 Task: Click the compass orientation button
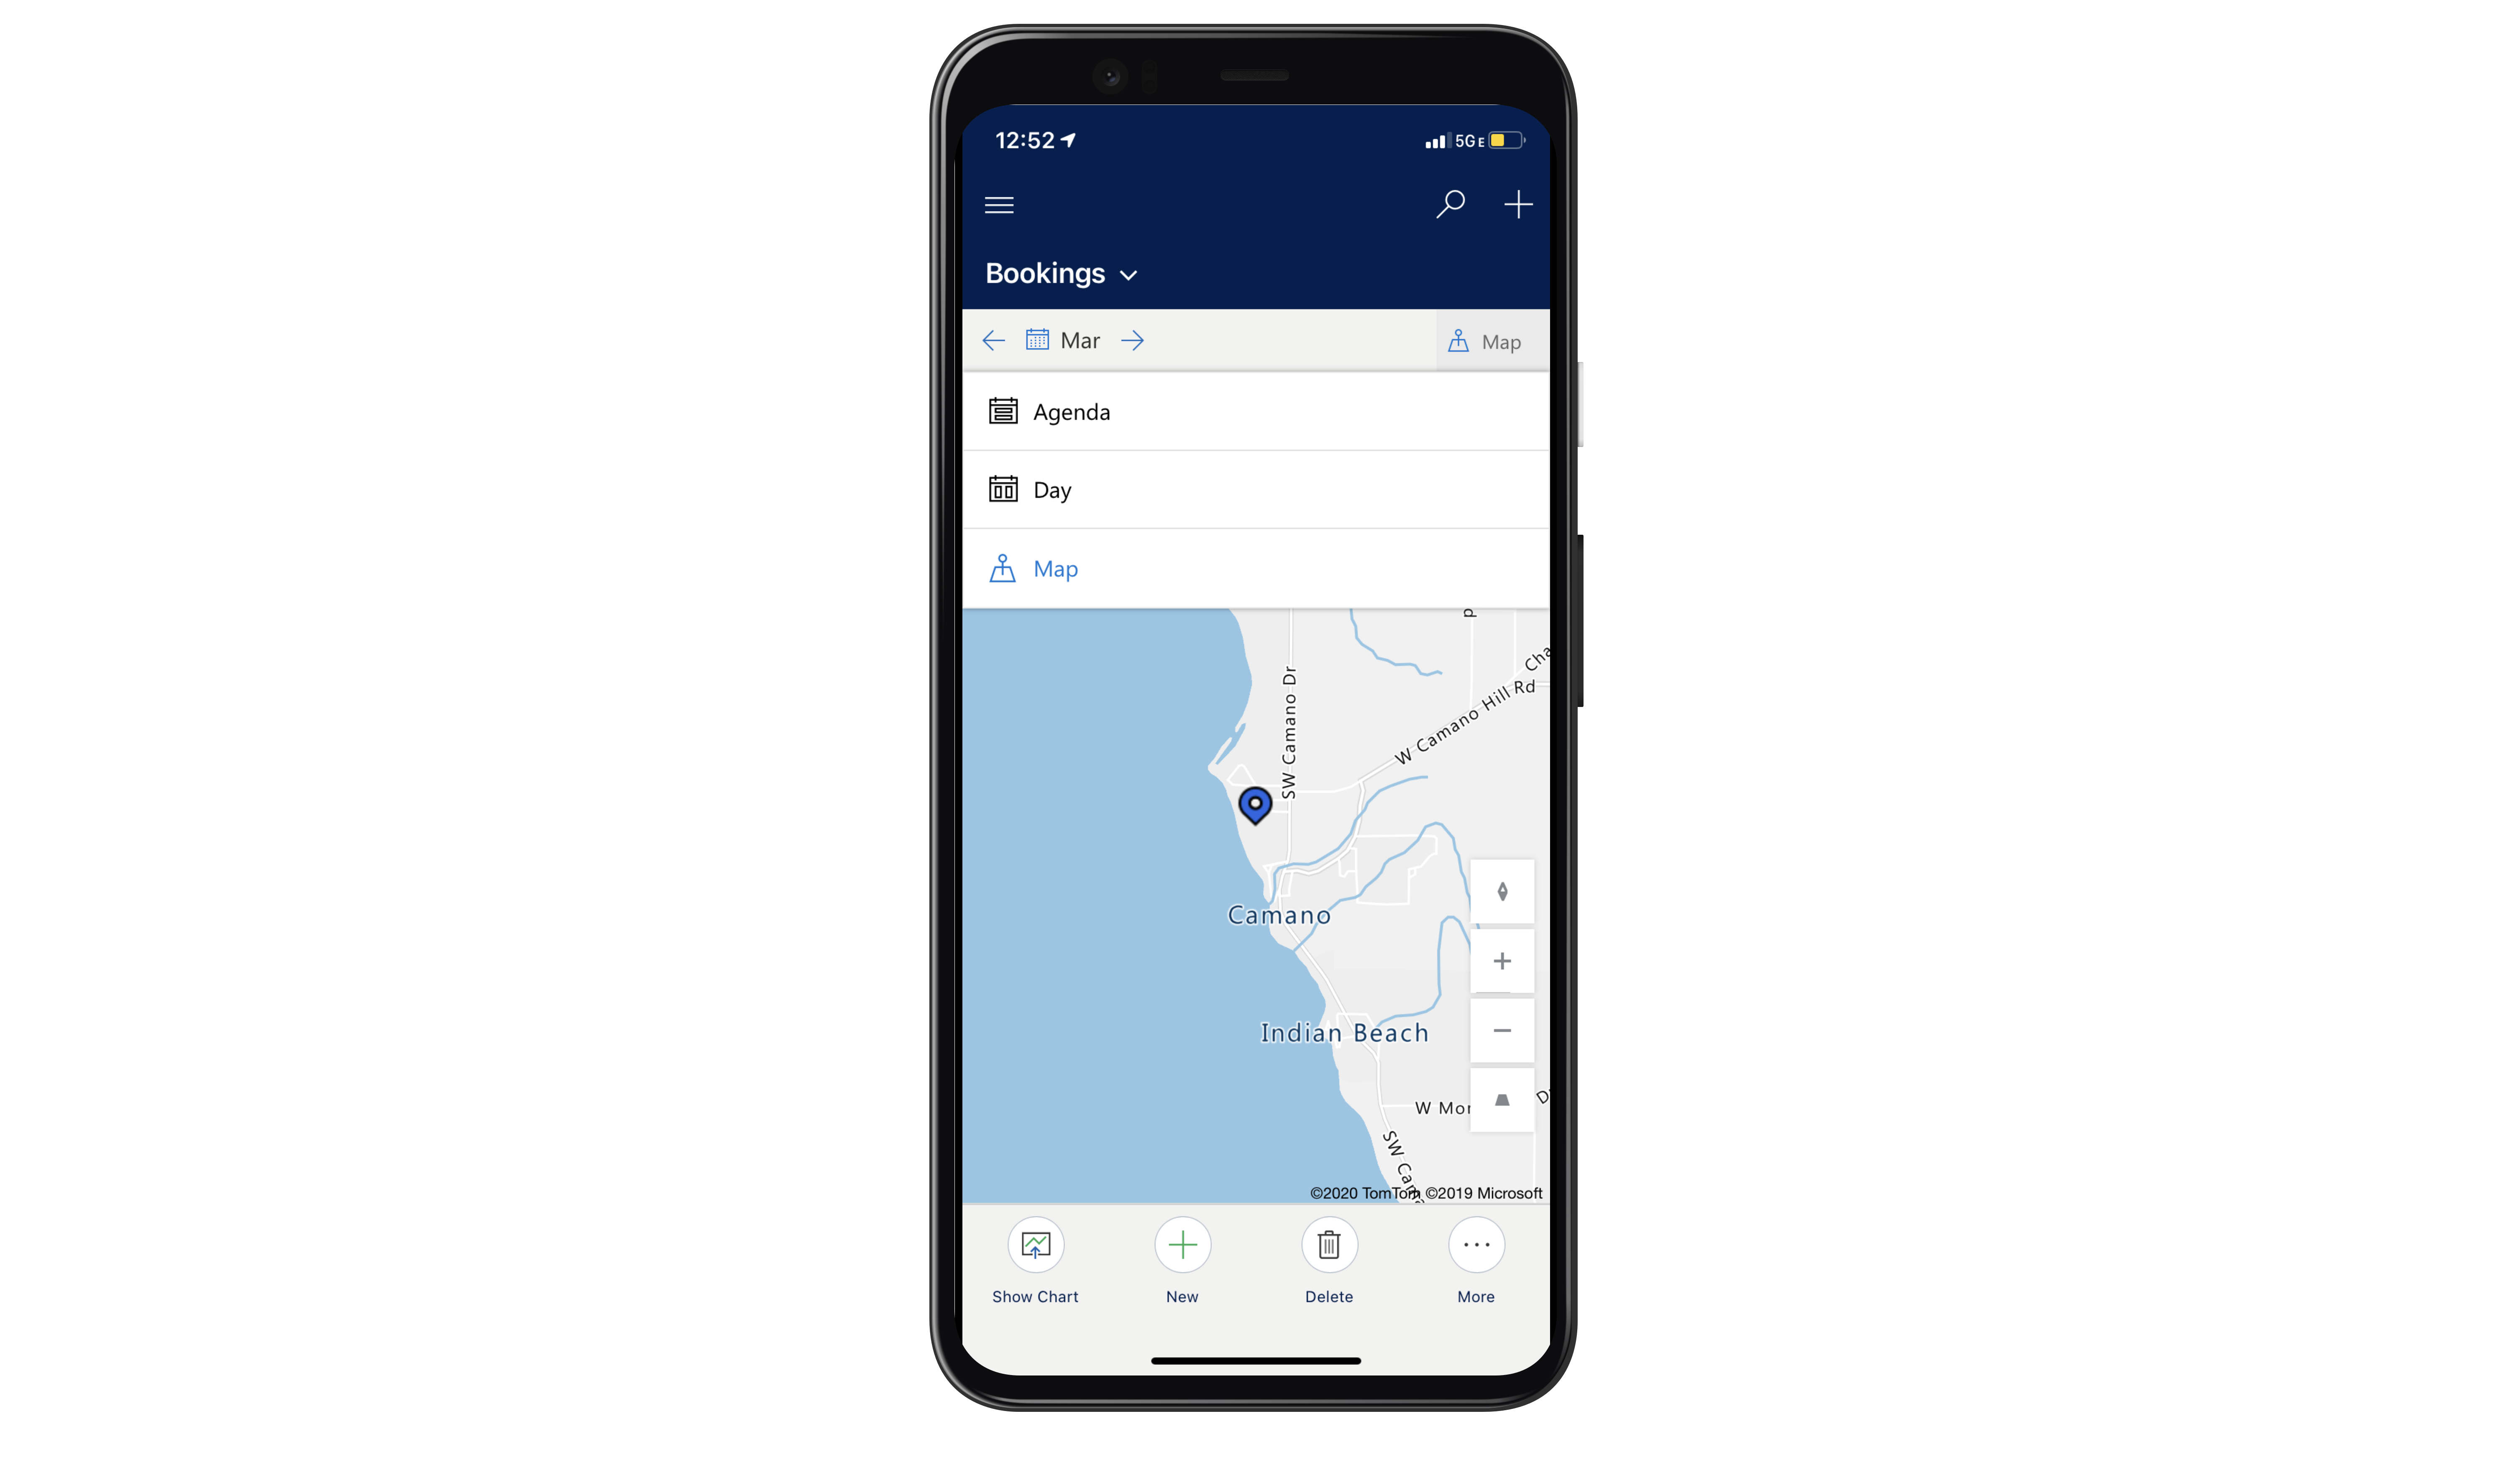pos(1500,890)
